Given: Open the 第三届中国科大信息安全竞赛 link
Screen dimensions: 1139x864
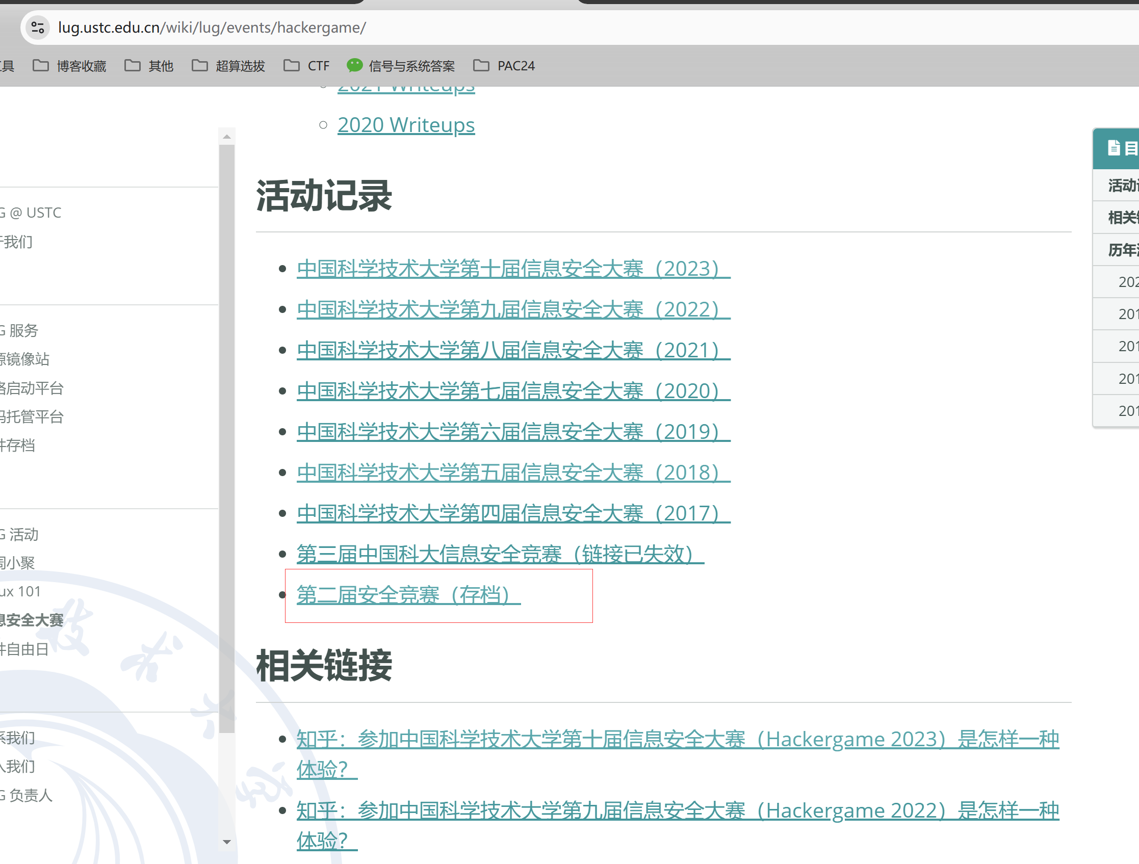Looking at the screenshot, I should 500,554.
